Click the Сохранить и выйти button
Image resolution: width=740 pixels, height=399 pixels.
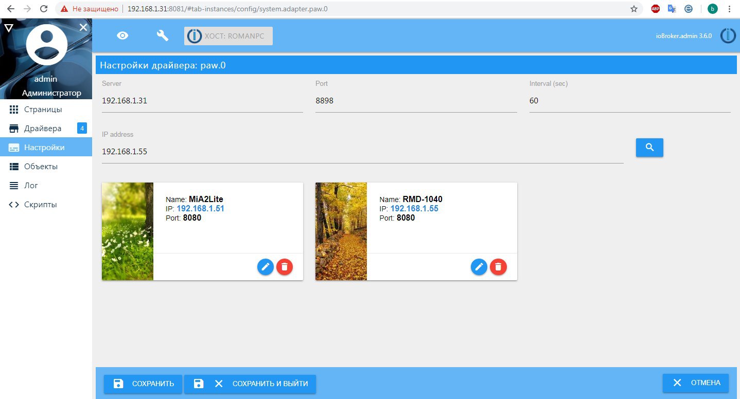[250, 384]
